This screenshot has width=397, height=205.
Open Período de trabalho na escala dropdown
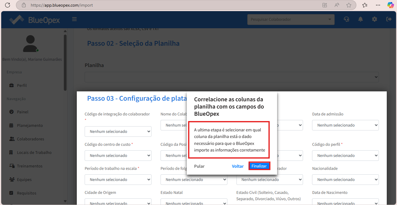click(118, 179)
